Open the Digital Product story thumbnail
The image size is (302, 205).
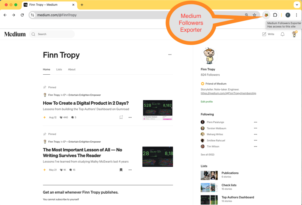(157, 110)
